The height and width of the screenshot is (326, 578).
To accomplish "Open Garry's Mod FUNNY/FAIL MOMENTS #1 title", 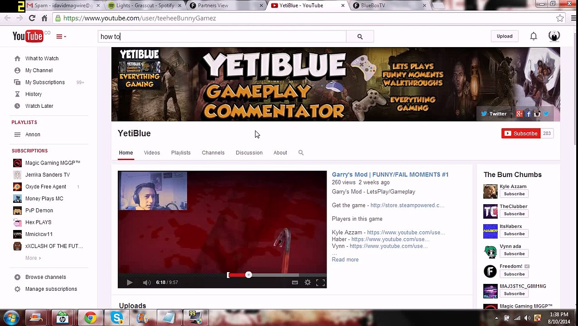I will pos(390,174).
